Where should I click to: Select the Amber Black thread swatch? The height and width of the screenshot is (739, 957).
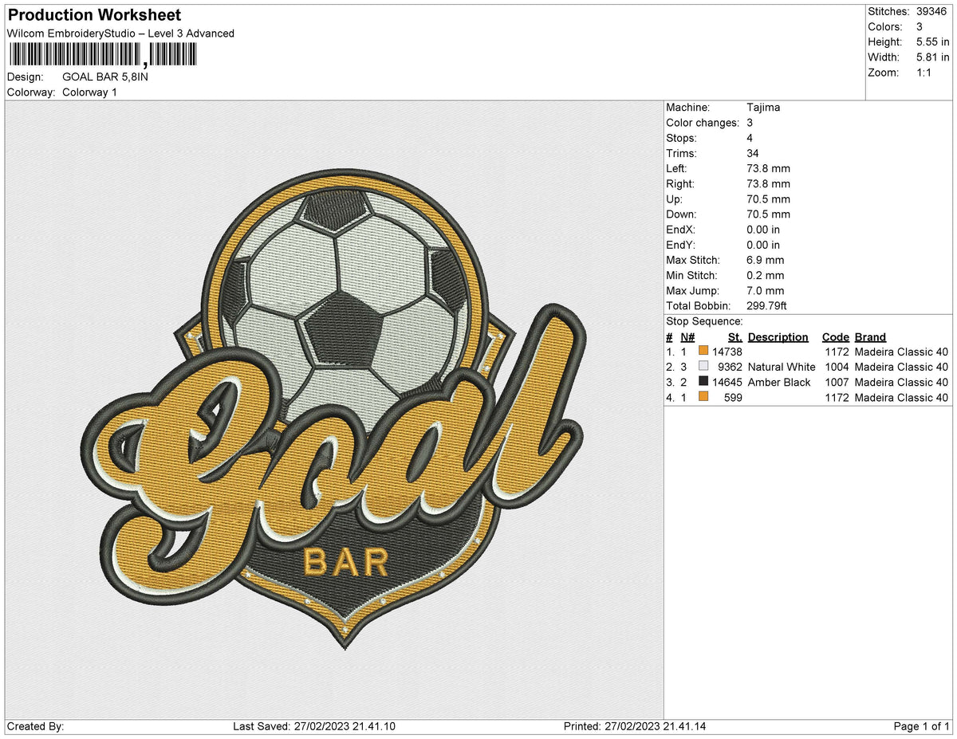pyautogui.click(x=703, y=382)
